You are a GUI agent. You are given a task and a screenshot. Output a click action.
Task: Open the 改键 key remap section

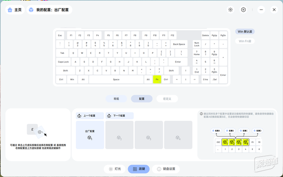[138, 169]
